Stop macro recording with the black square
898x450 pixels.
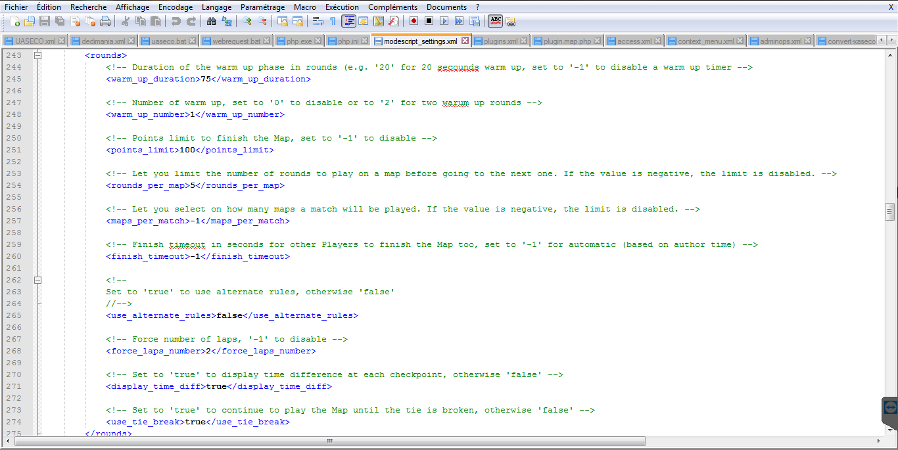429,21
